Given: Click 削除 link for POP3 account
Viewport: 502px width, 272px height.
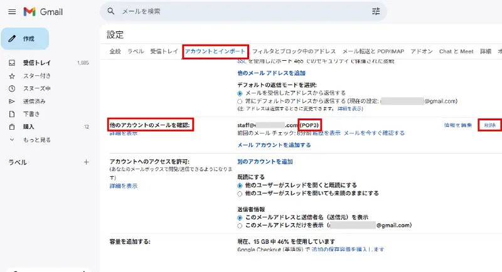Looking at the screenshot, I should [x=489, y=125].
